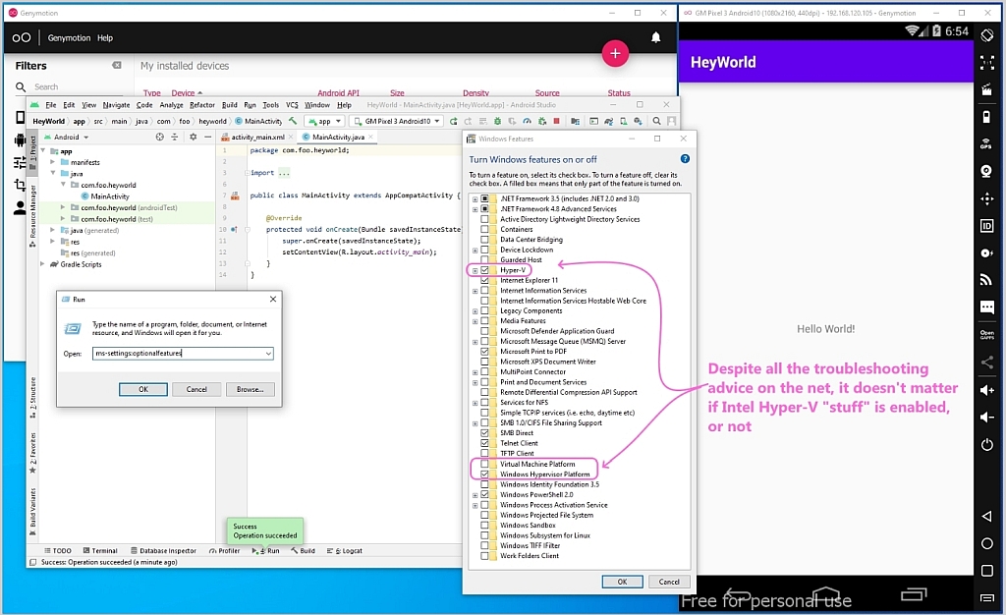Toggle Telnet Client checkbox
The height and width of the screenshot is (615, 1006).
(x=484, y=443)
